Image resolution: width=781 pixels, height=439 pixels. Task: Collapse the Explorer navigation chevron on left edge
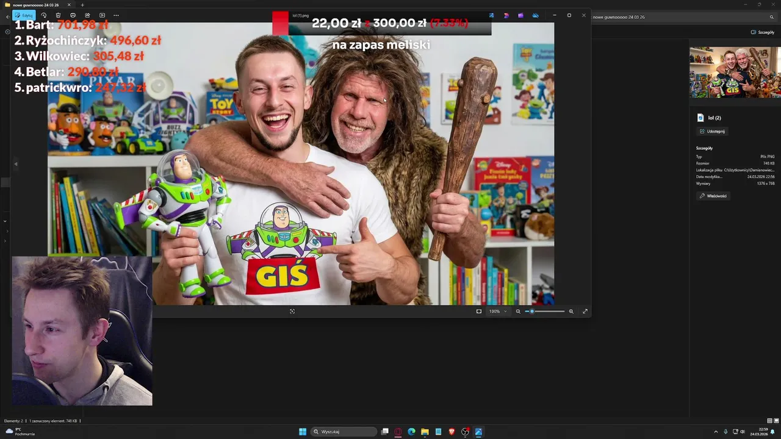5,221
